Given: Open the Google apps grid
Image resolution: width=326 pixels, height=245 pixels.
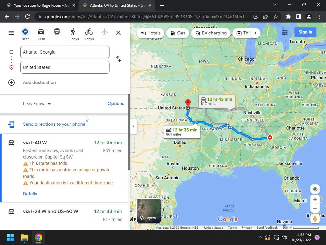Looking at the screenshot, I should tap(285, 32).
